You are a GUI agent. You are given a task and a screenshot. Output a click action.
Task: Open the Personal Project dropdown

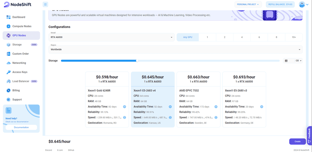[248, 4]
